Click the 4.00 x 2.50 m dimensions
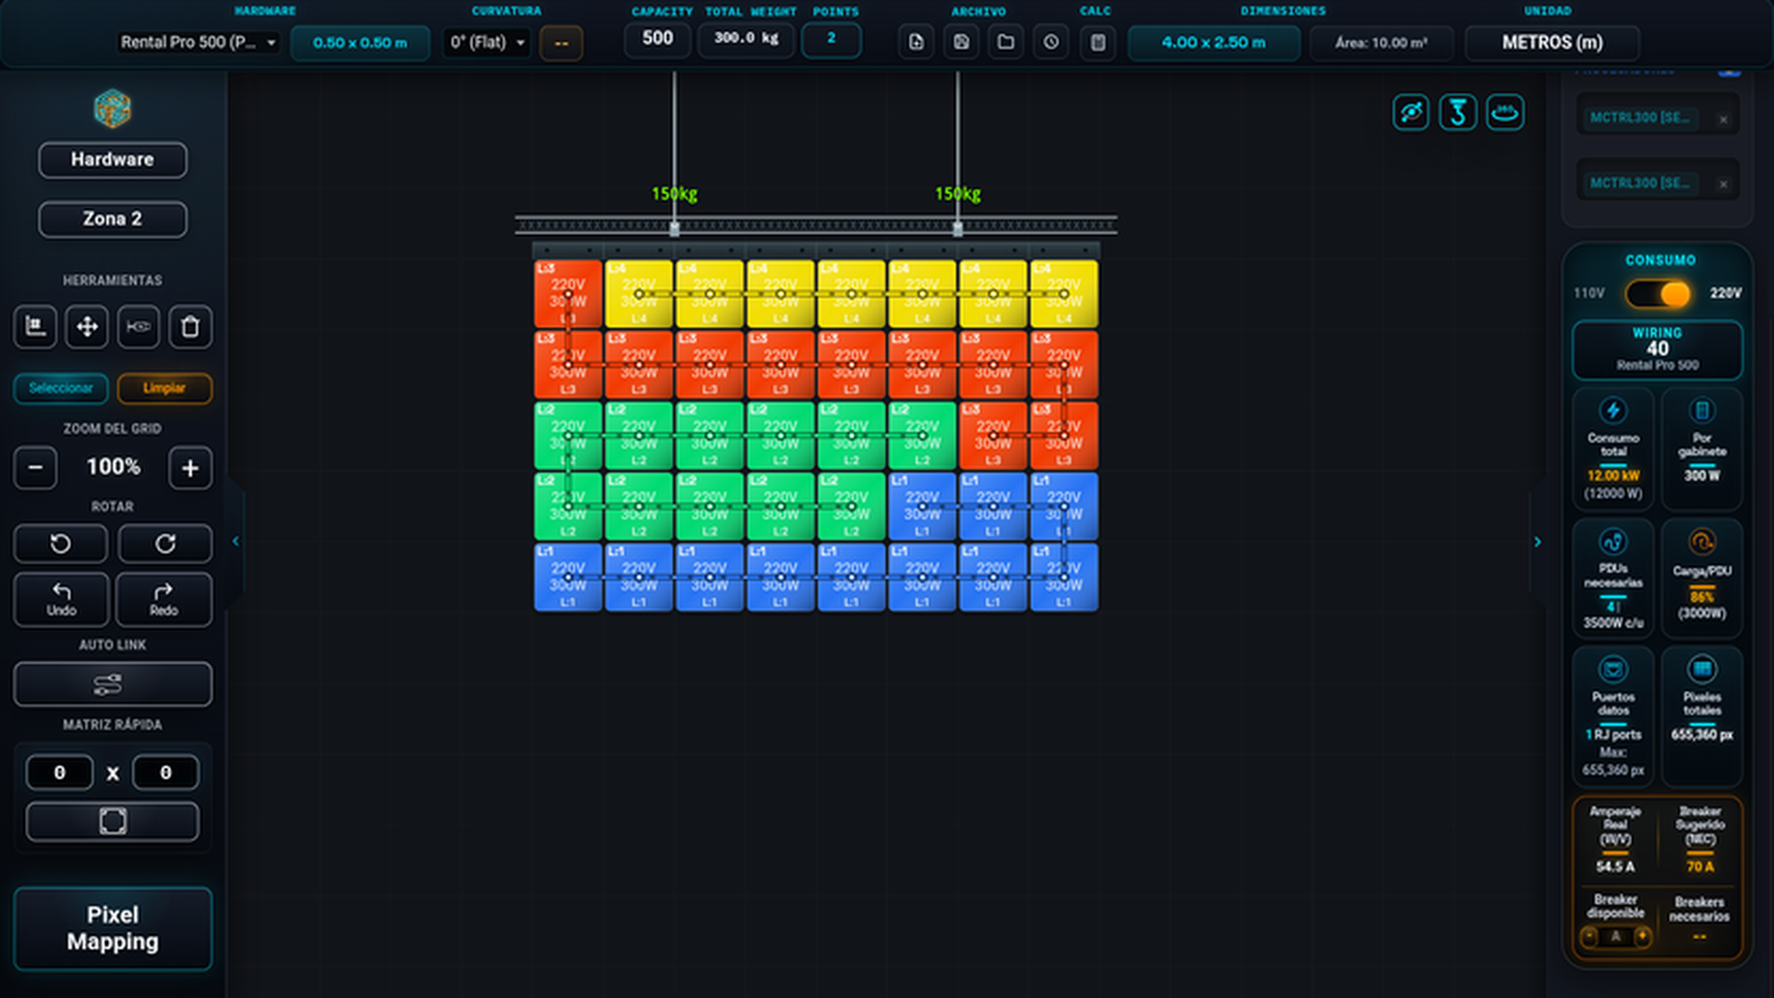1774x998 pixels. (x=1213, y=43)
